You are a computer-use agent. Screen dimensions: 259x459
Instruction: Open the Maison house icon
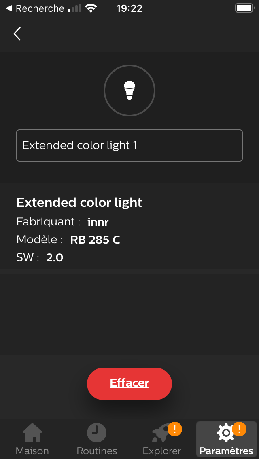(x=32, y=433)
